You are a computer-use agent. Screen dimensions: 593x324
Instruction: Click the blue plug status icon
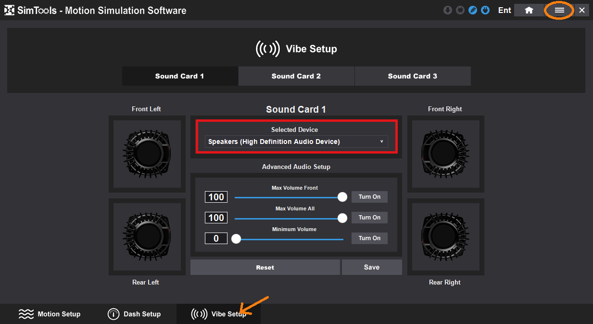485,10
